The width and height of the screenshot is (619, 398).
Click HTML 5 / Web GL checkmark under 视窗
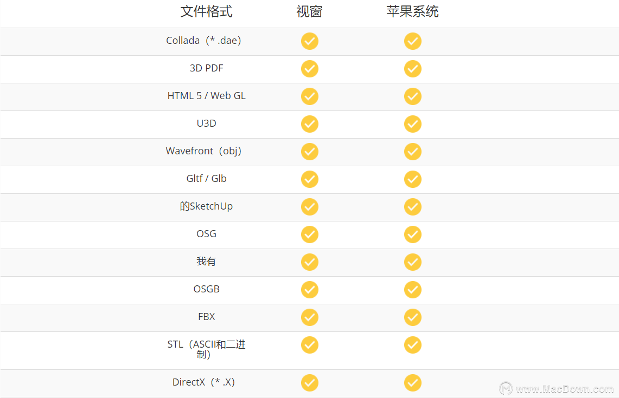point(310,96)
